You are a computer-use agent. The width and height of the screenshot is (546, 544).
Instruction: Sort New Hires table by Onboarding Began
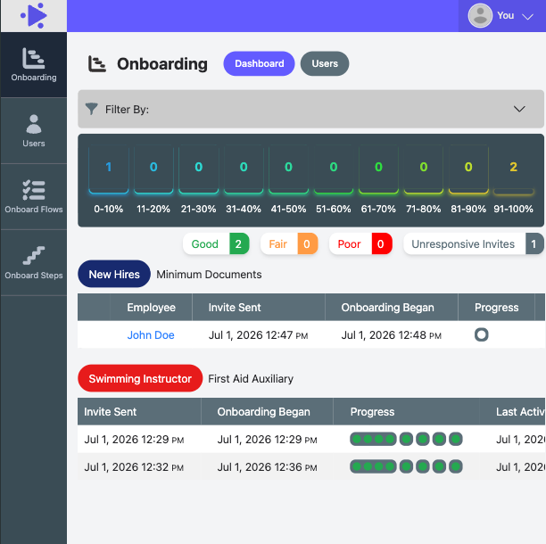click(x=392, y=308)
